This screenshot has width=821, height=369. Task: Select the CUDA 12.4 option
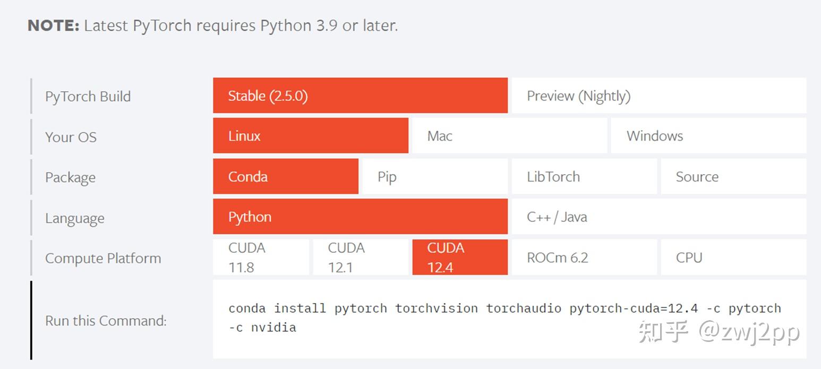click(x=459, y=257)
